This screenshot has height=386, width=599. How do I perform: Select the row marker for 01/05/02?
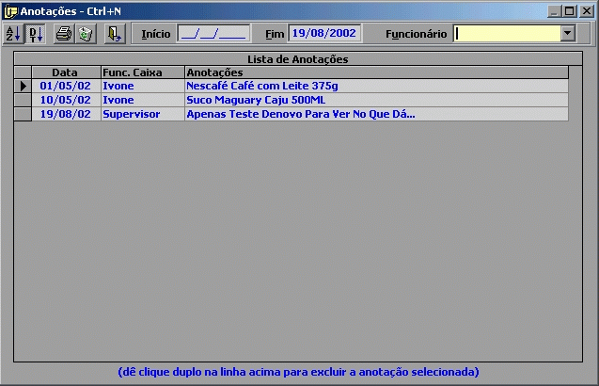[x=23, y=86]
